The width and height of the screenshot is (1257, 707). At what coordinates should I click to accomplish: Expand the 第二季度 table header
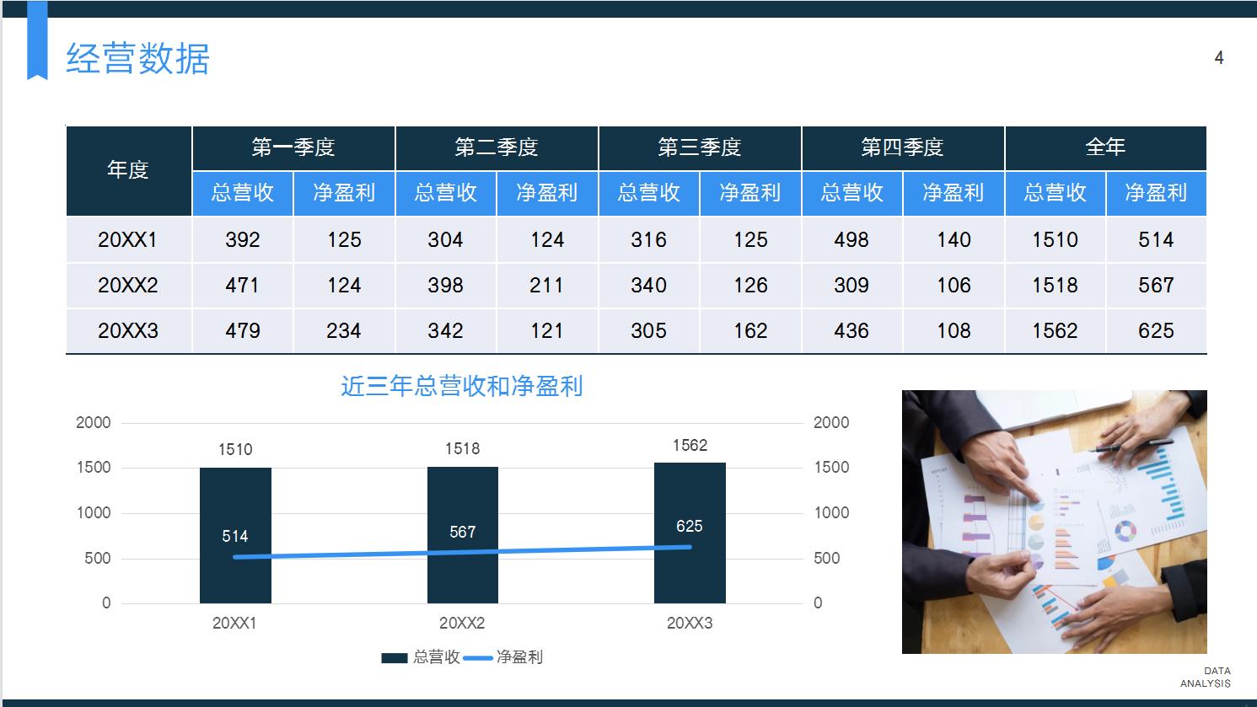(x=497, y=147)
